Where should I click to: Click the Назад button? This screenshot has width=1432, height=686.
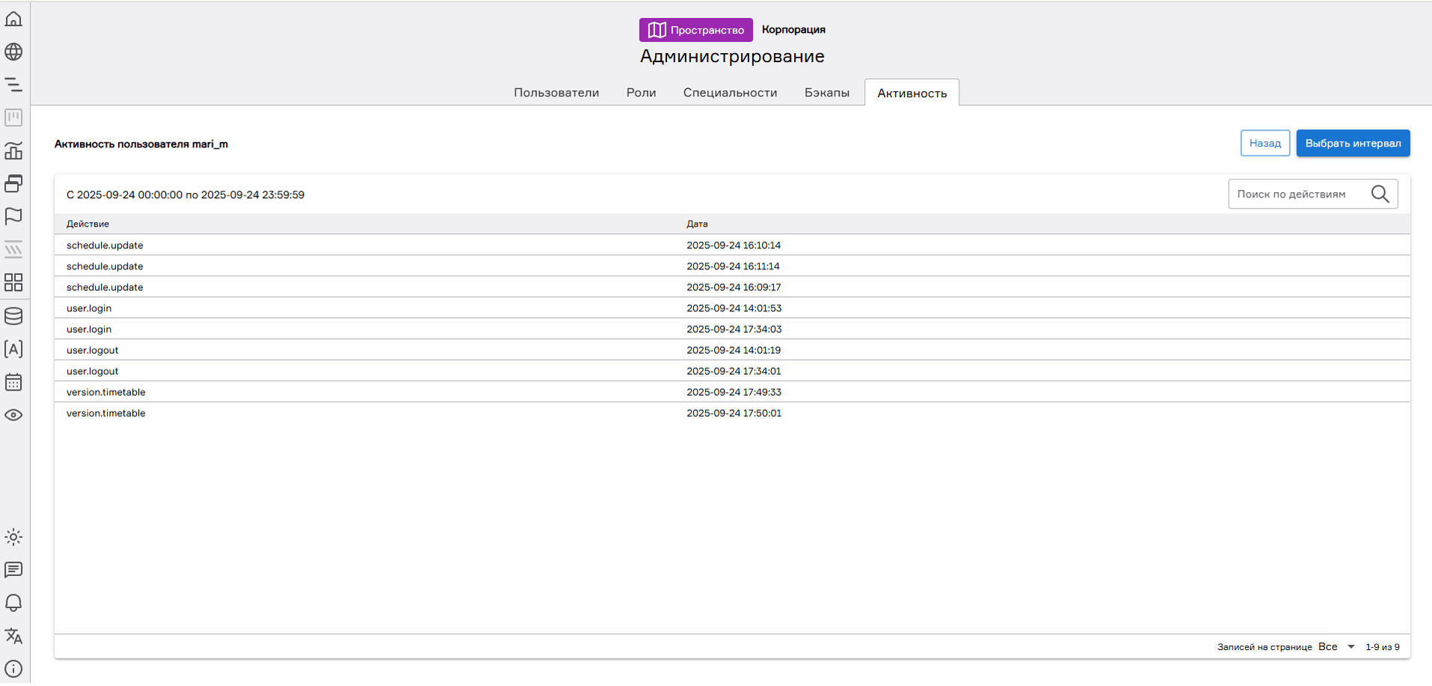(x=1264, y=143)
